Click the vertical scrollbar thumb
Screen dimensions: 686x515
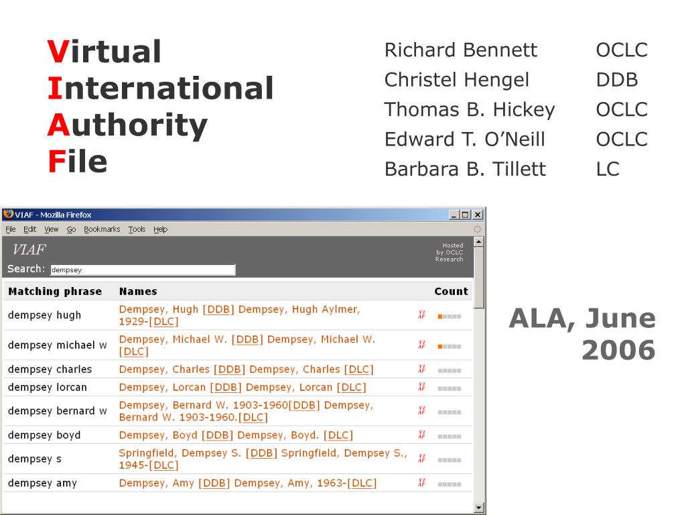tap(479, 278)
